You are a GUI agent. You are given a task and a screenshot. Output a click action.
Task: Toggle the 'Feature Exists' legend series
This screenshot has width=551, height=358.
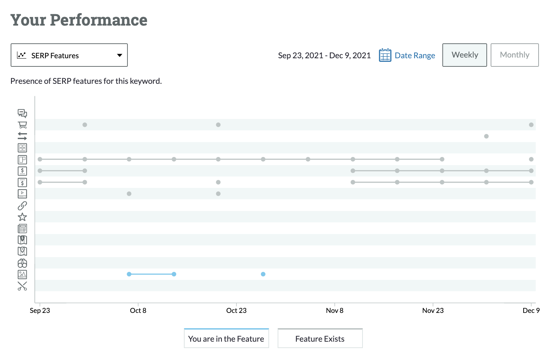coord(320,338)
